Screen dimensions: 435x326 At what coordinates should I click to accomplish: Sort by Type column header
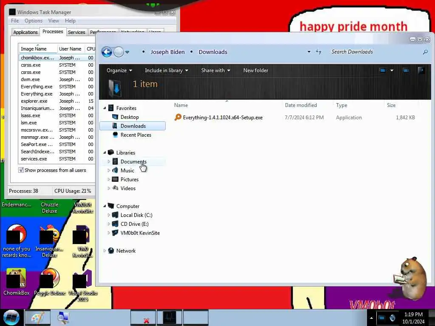(x=342, y=105)
